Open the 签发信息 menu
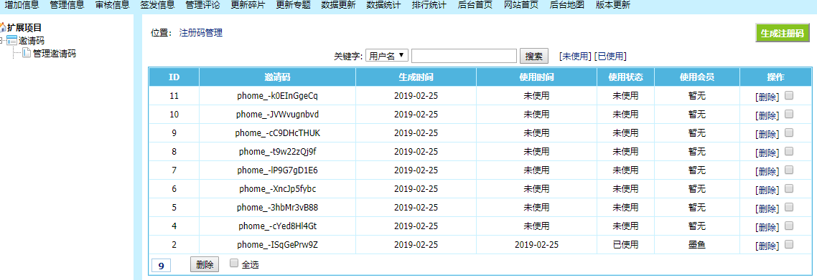 [x=157, y=5]
